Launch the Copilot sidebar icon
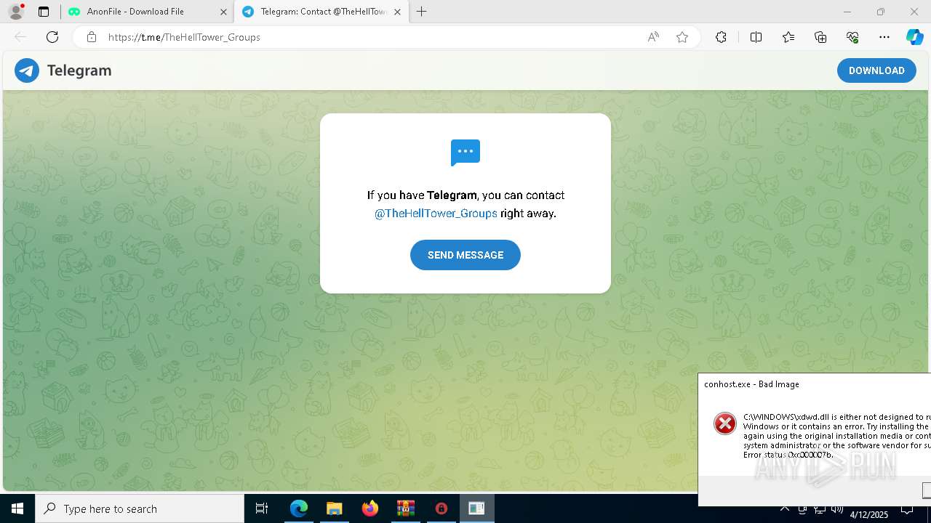Image resolution: width=931 pixels, height=523 pixels. [x=914, y=37]
